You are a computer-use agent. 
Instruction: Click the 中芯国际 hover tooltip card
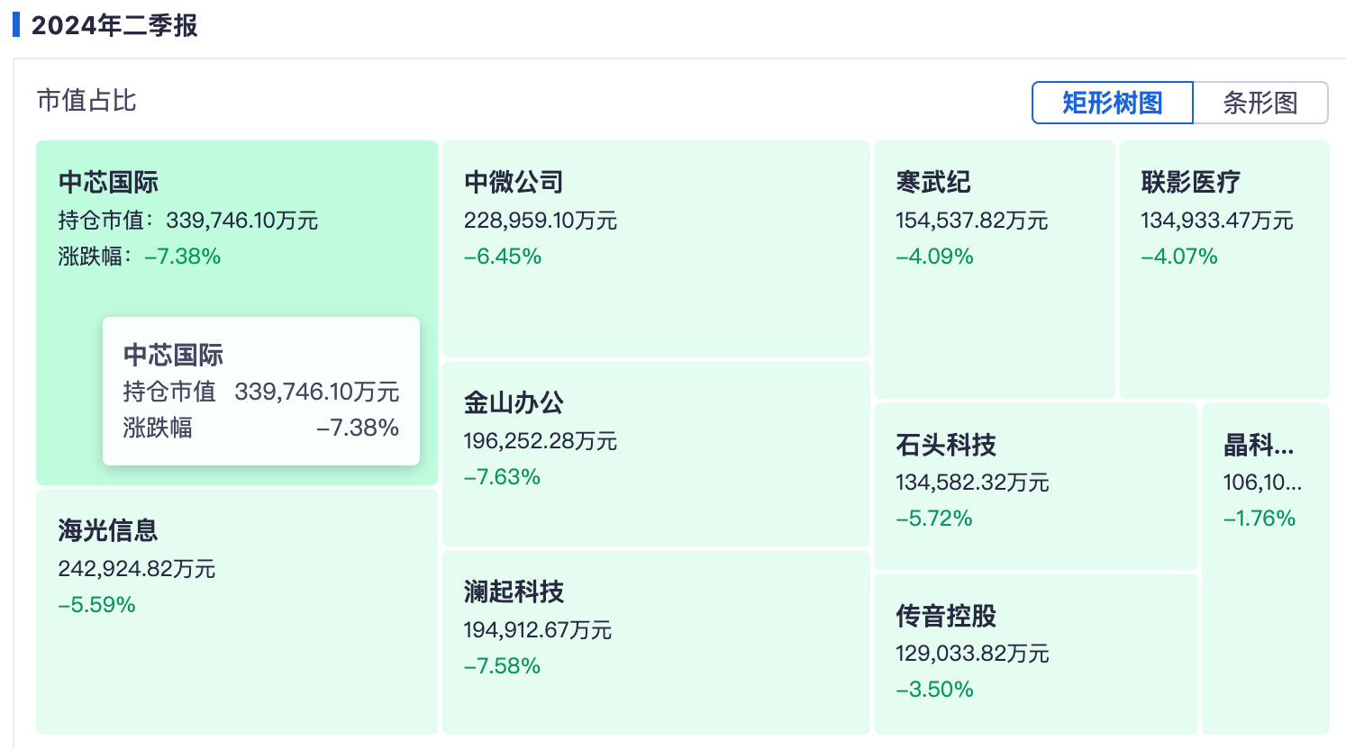click(261, 392)
